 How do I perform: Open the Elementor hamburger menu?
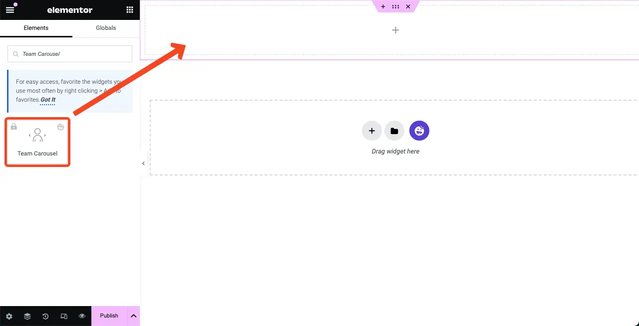pyautogui.click(x=10, y=10)
